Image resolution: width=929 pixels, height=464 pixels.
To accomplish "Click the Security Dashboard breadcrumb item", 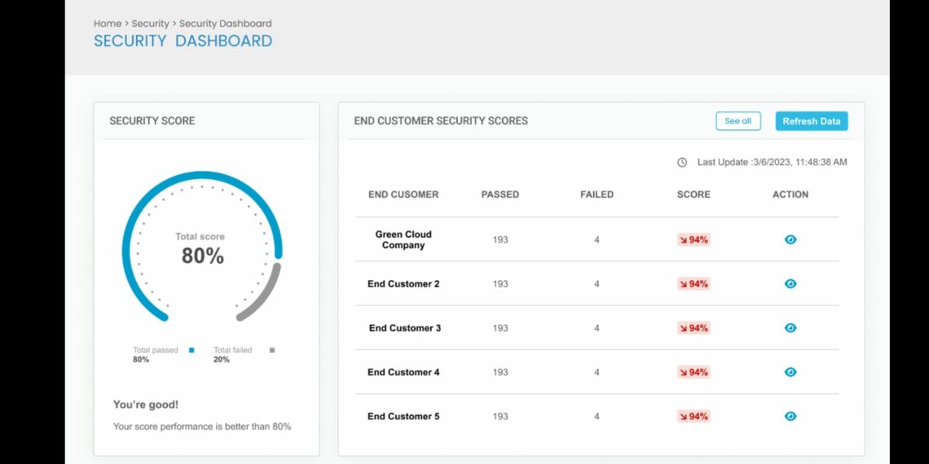I will tap(226, 24).
